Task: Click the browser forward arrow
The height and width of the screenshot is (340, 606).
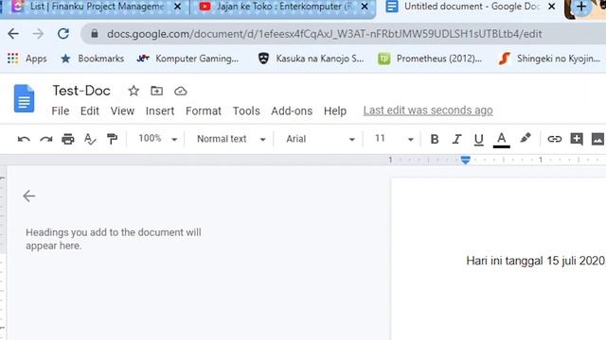Action: (x=38, y=34)
